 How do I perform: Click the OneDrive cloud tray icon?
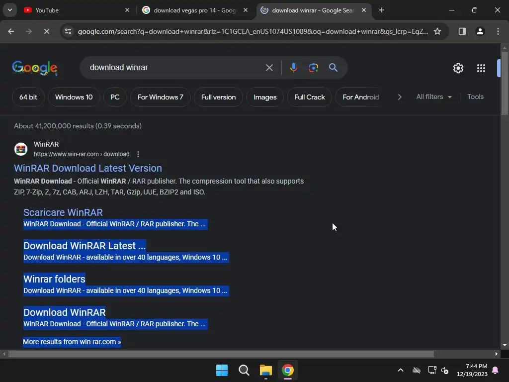click(x=417, y=370)
